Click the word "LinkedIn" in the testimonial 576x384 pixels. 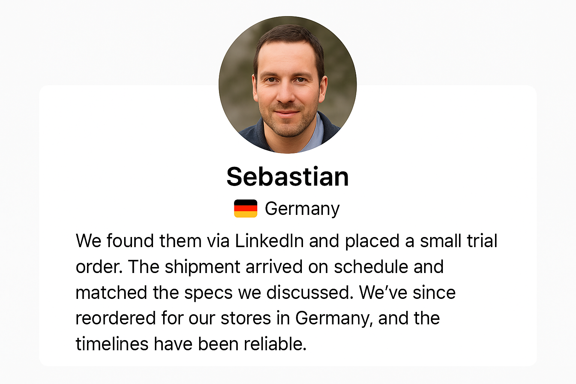click(x=269, y=241)
